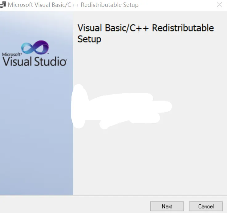Click the Visual Studio infinity logo
This screenshot has width=227, height=213.
(x=35, y=47)
